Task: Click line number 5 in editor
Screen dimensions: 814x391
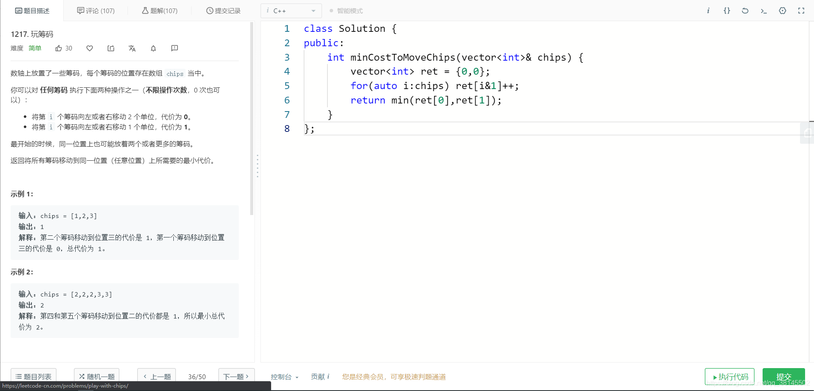Action: pos(287,86)
